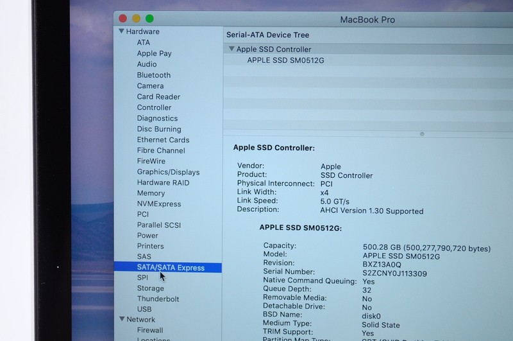
Task: Select Camera in the sidebar
Action: (x=150, y=86)
